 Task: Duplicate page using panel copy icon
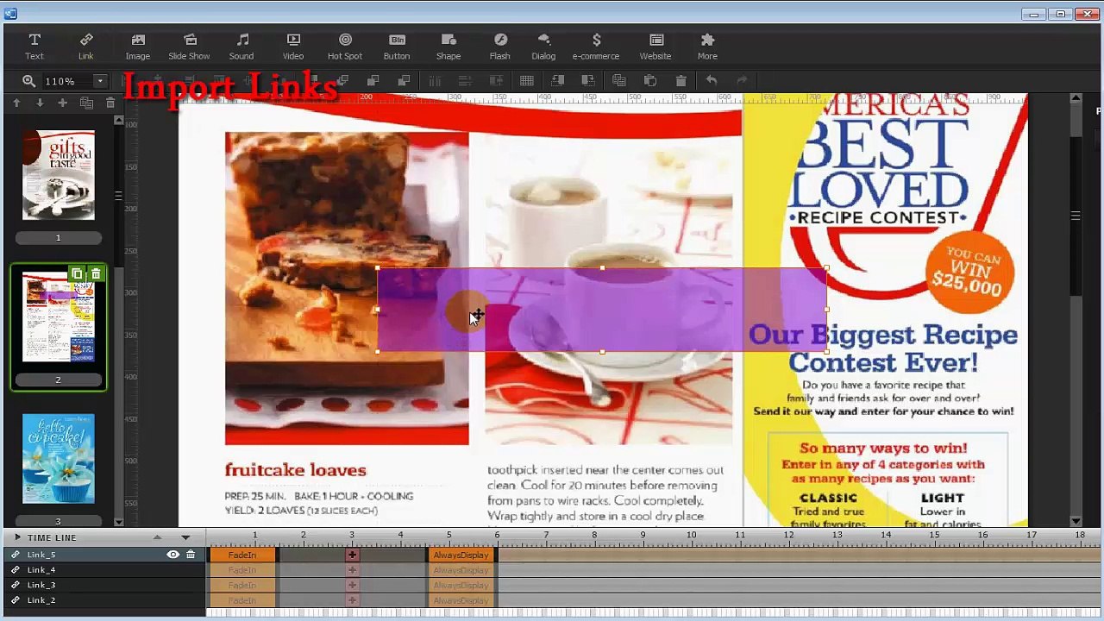coord(86,103)
